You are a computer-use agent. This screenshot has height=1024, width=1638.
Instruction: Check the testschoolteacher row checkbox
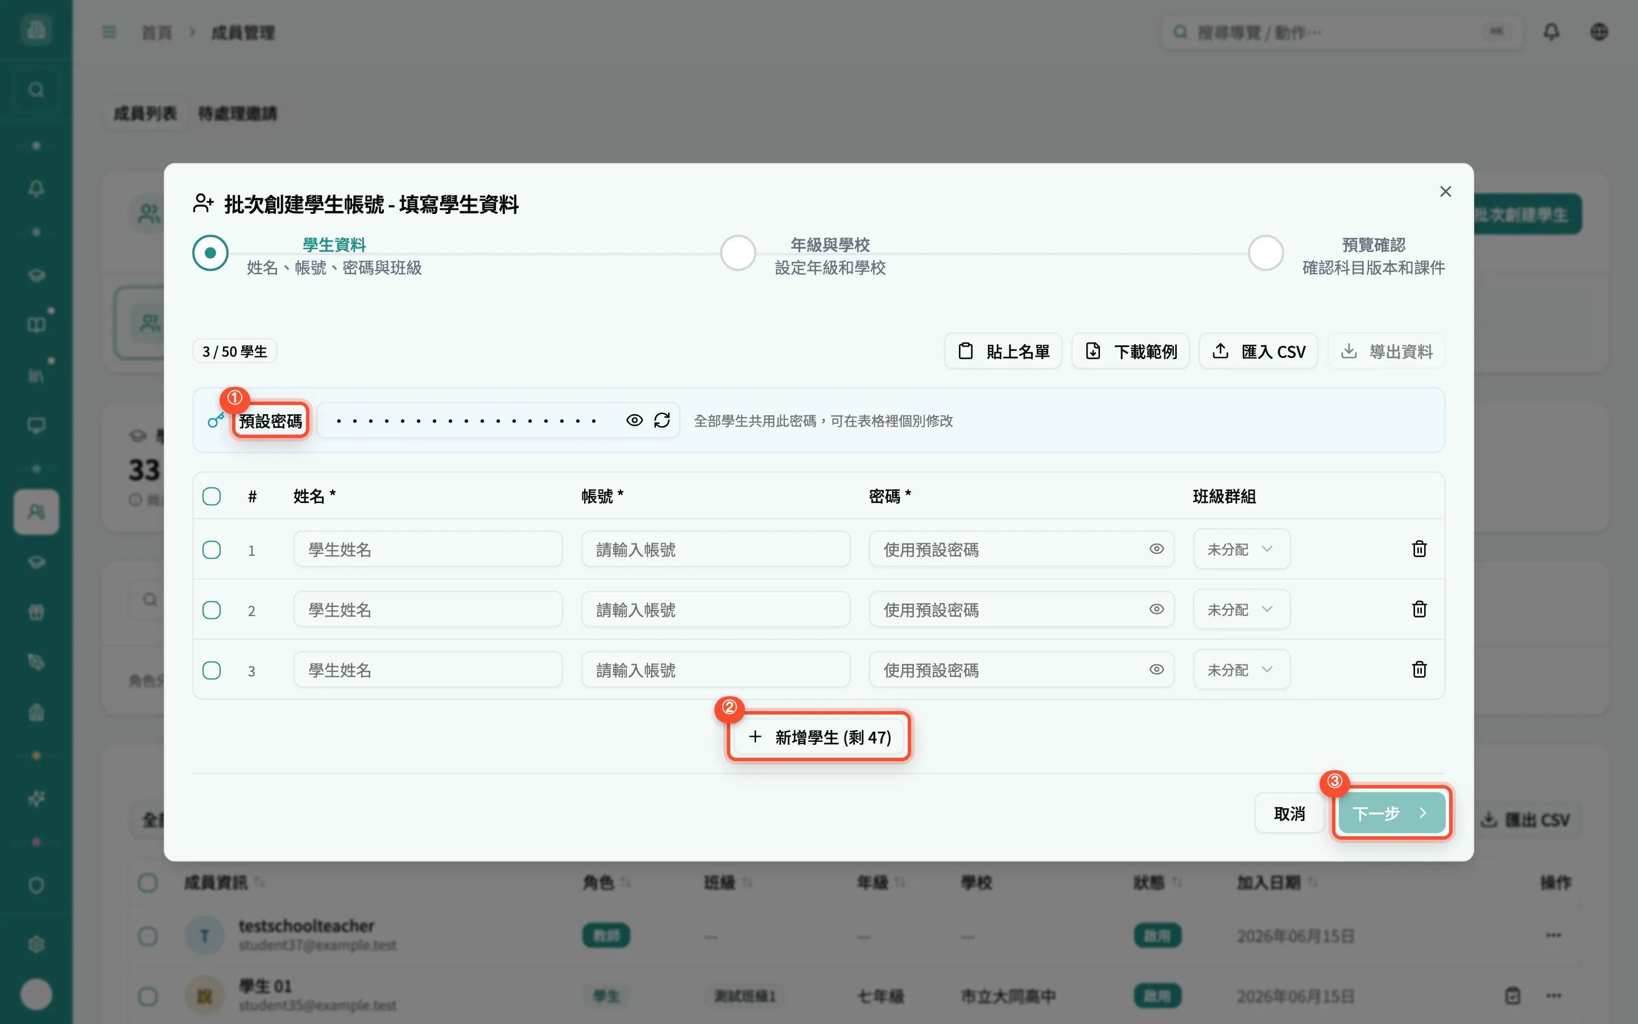[x=147, y=936]
